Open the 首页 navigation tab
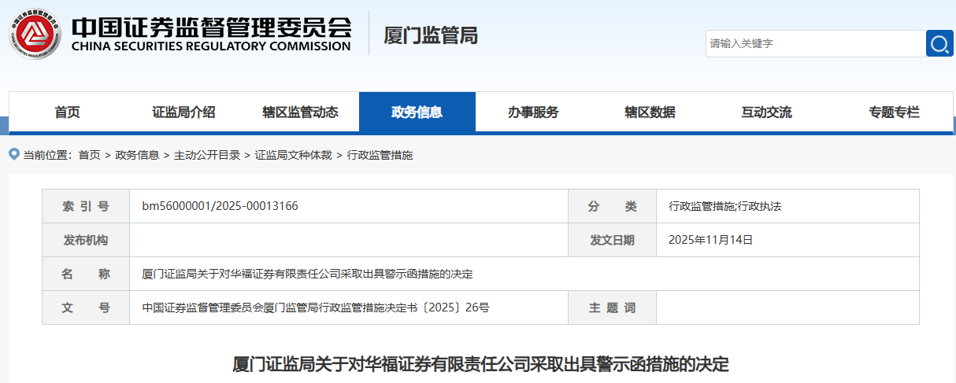Screen dimensions: 956x383 pyautogui.click(x=67, y=112)
